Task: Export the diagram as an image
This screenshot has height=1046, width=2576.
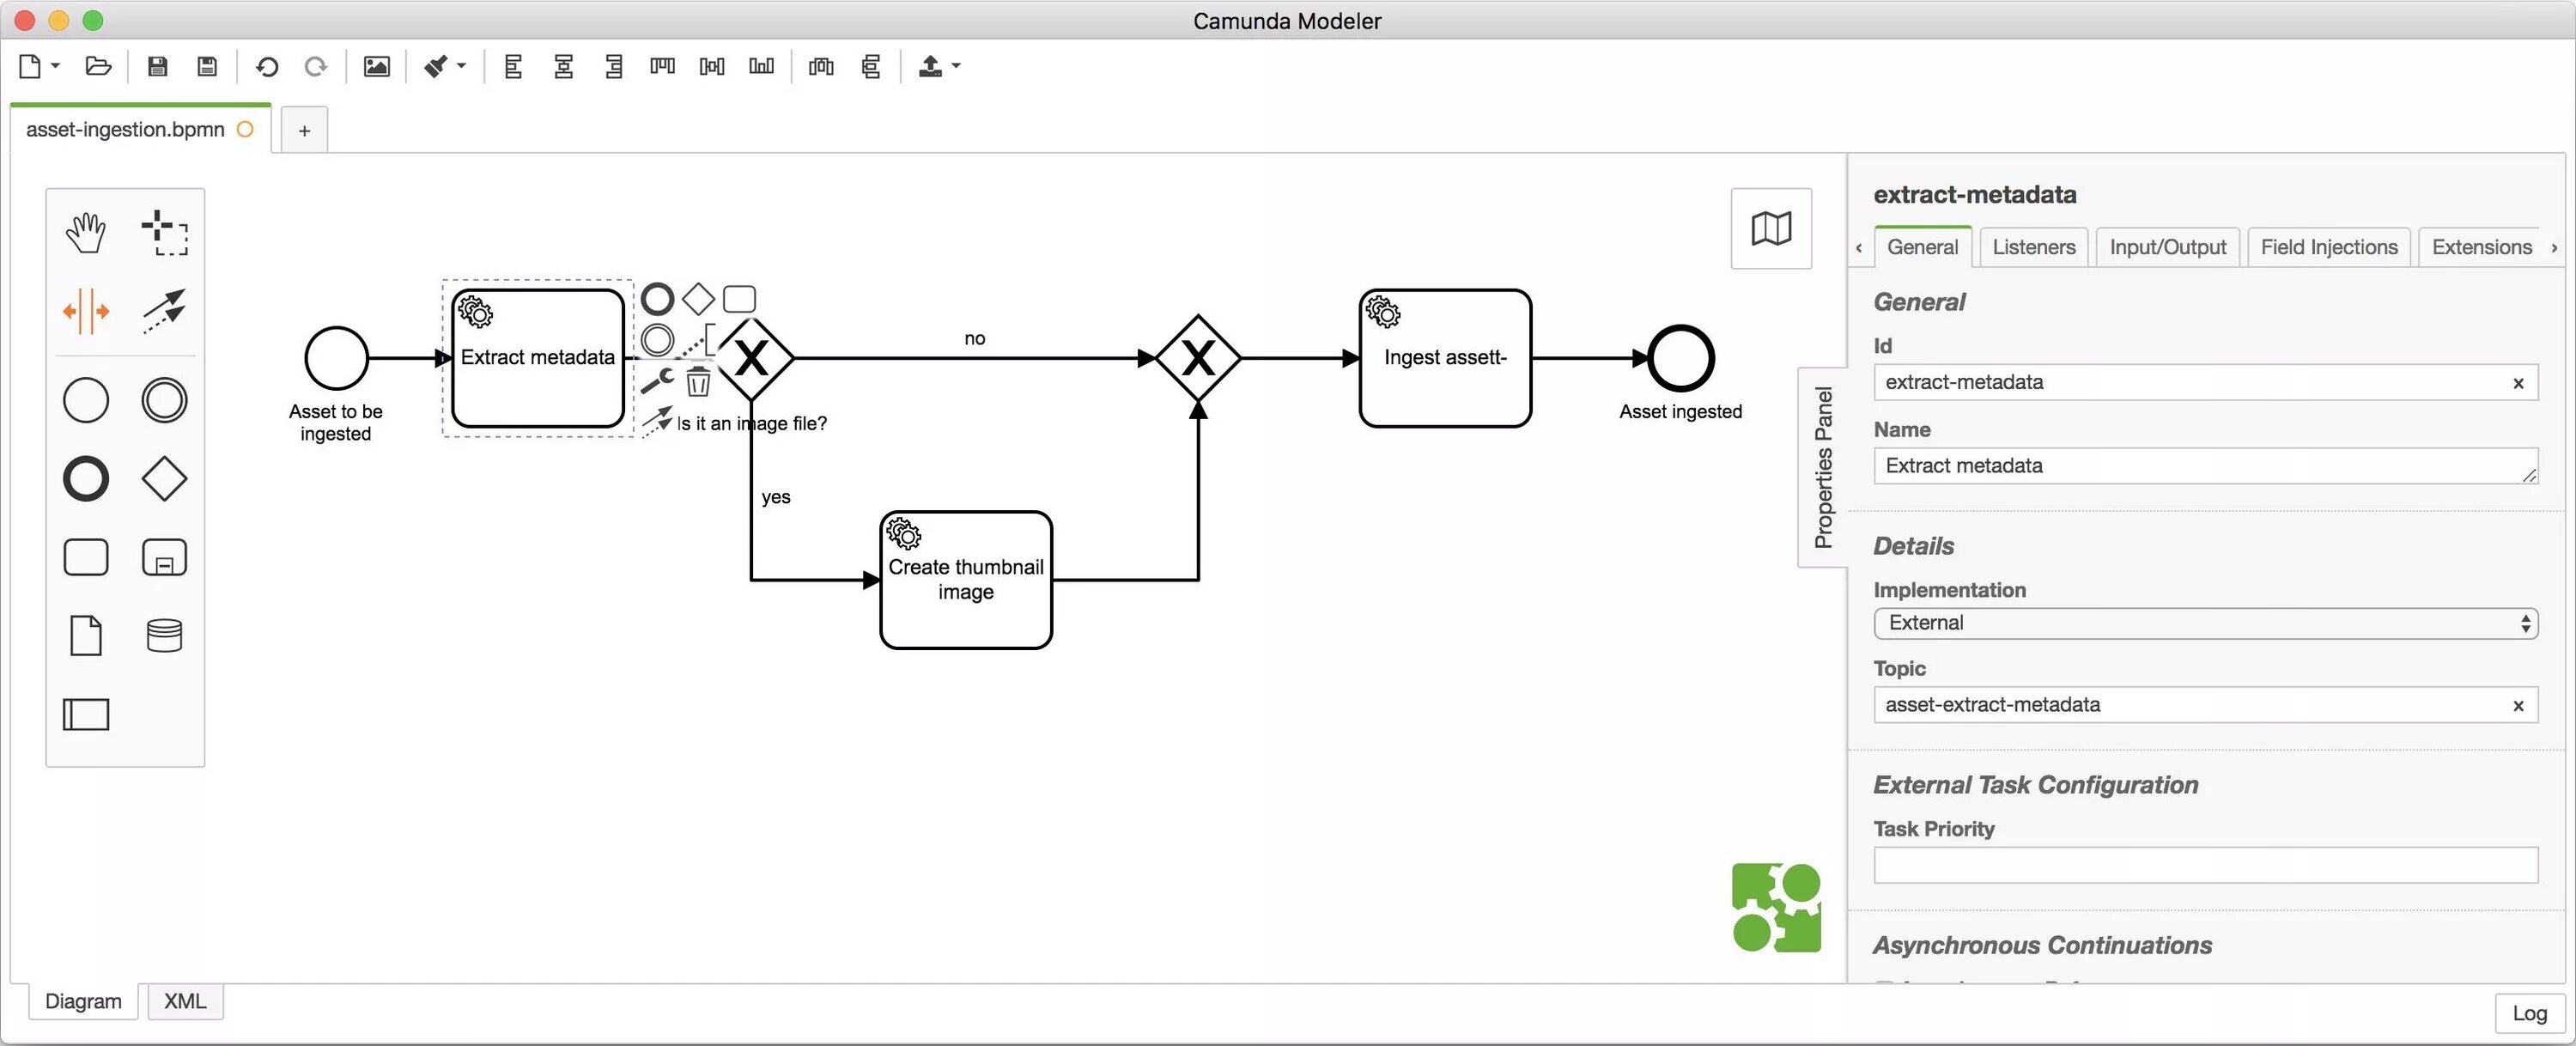Action: [376, 66]
